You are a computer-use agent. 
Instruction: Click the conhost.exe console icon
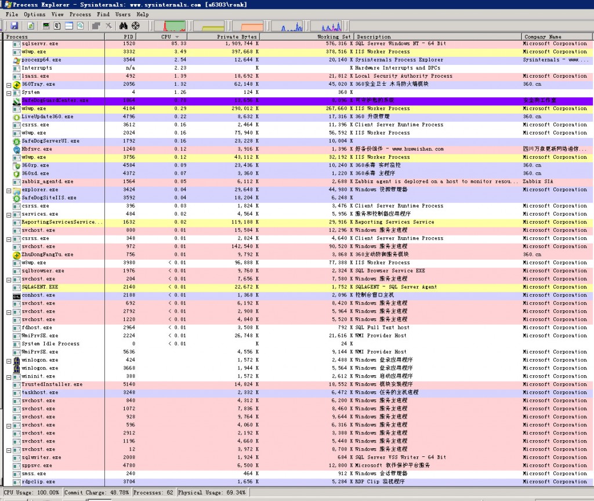(x=16, y=295)
